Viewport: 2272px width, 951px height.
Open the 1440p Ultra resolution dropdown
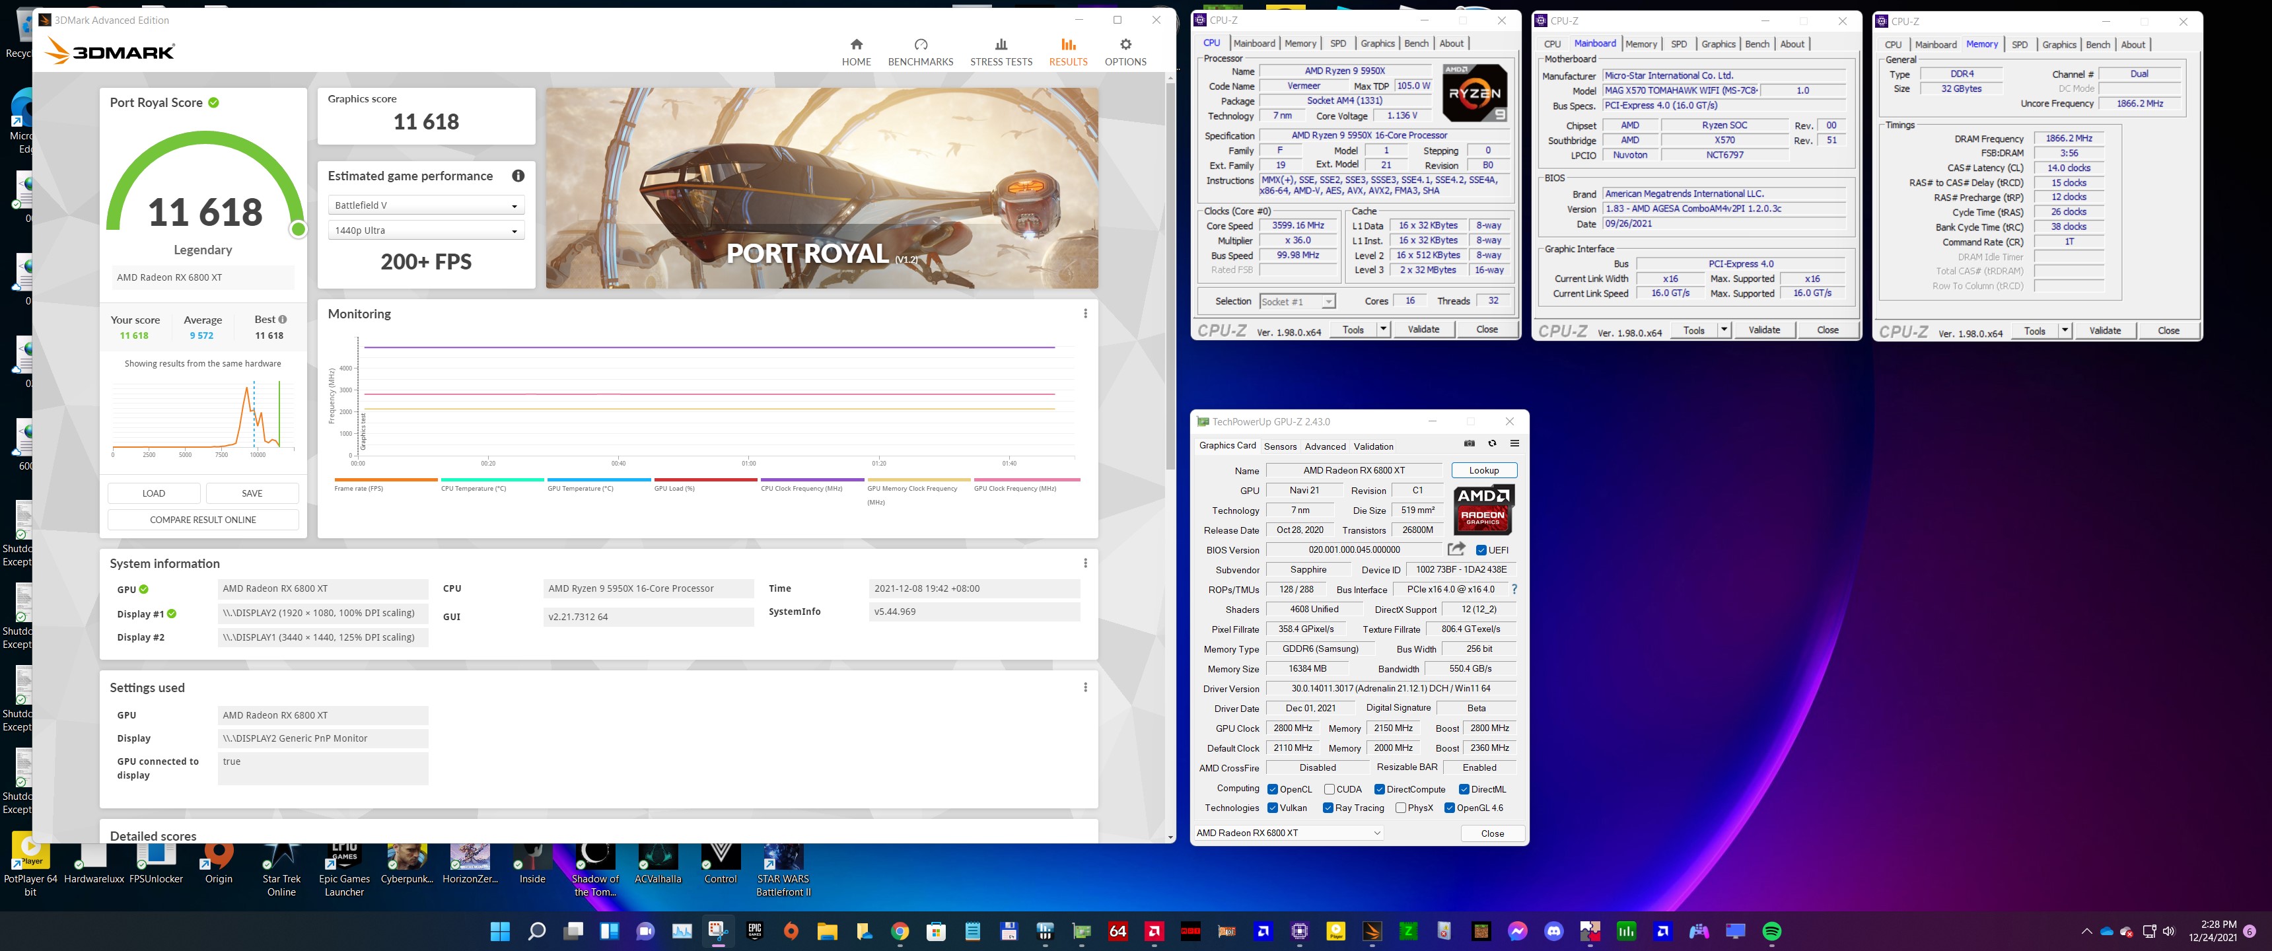point(426,230)
